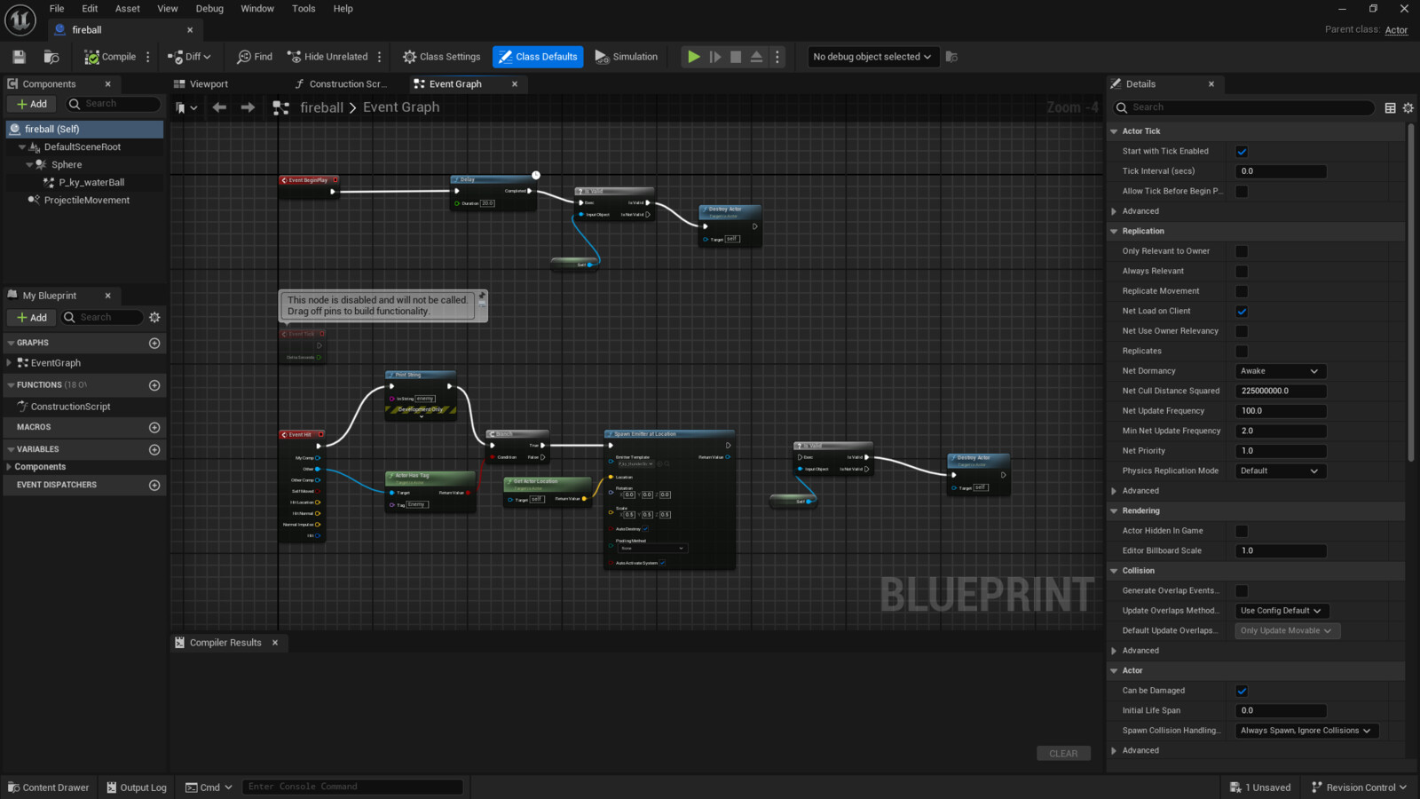Select ProjectileMovement component

[x=86, y=201]
